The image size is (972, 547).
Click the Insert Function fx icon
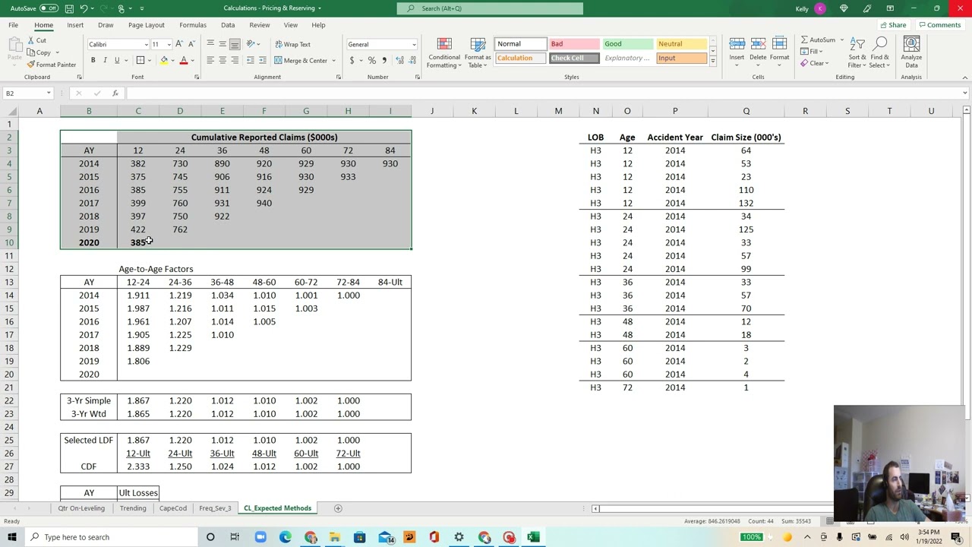click(x=115, y=93)
